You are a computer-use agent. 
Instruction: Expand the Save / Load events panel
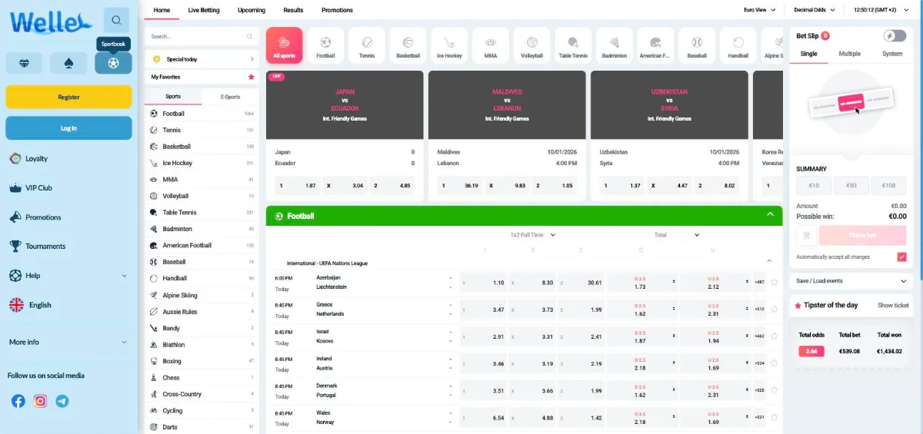(x=852, y=281)
